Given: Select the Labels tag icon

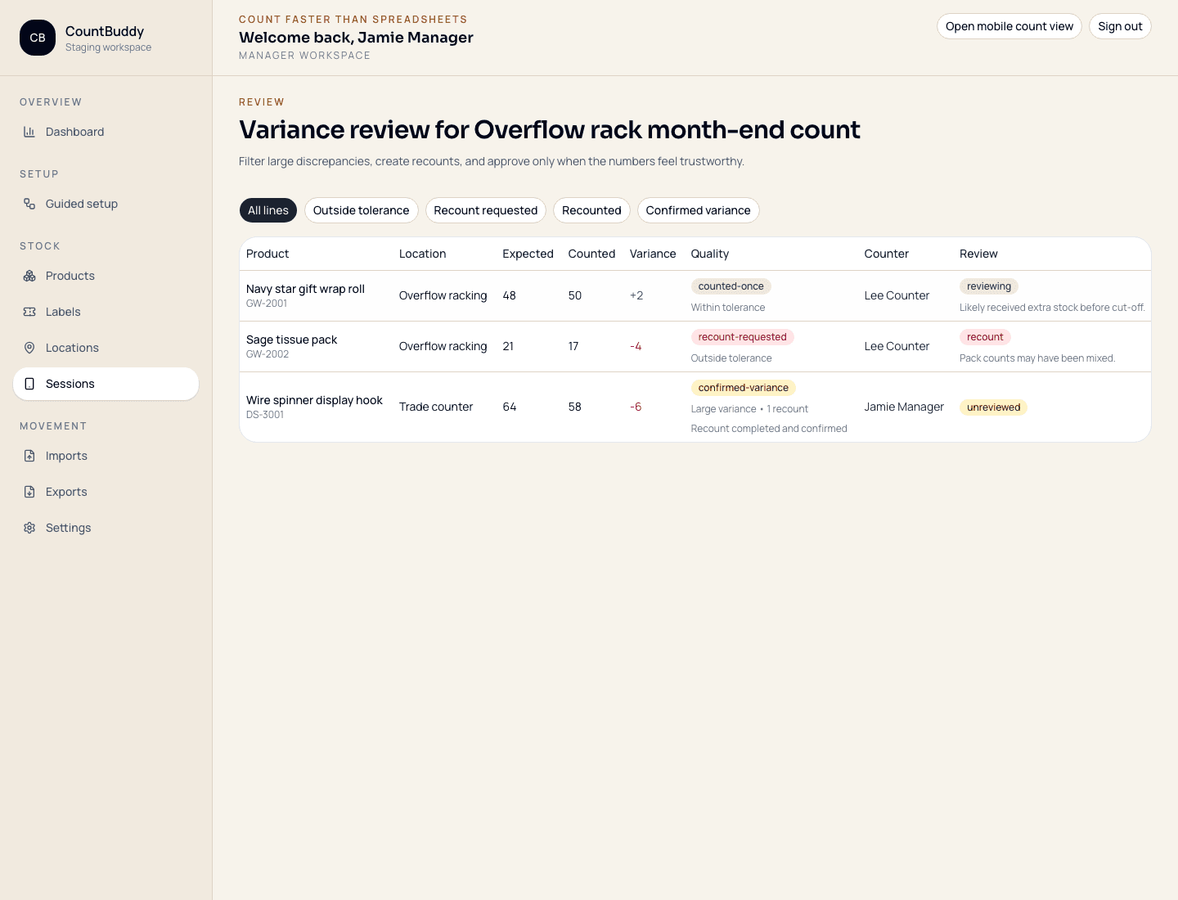Looking at the screenshot, I should tap(29, 312).
